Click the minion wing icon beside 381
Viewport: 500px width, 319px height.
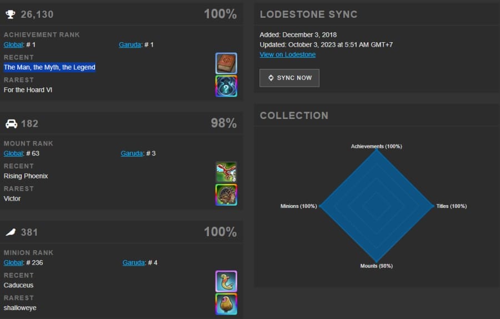pyautogui.click(x=11, y=232)
